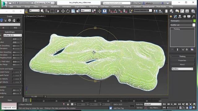The width and height of the screenshot is (198, 111).
Task: Click the Align tool icon
Action: click(161, 11)
